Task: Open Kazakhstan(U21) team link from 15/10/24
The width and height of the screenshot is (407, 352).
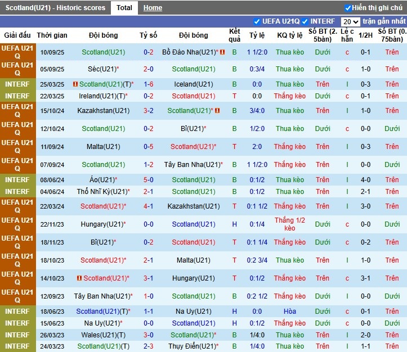Action: [x=104, y=111]
